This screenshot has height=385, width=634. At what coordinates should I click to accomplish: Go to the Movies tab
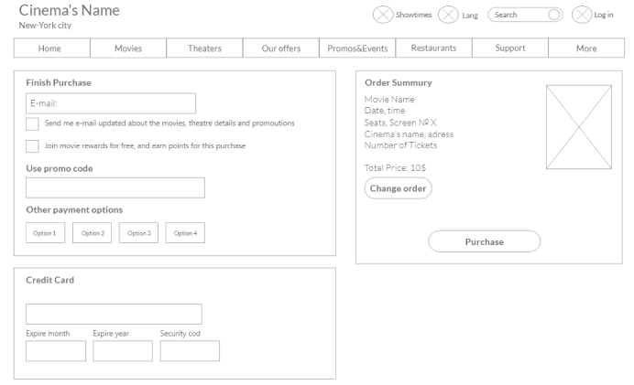[x=127, y=48]
